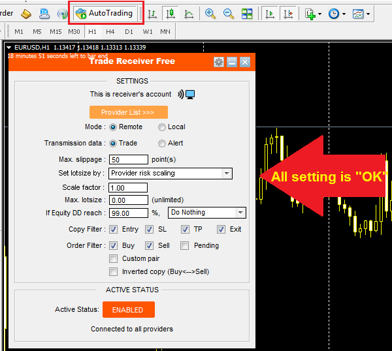Open the indicators list dropdown arrow
The image size is (392, 351).
point(319,14)
